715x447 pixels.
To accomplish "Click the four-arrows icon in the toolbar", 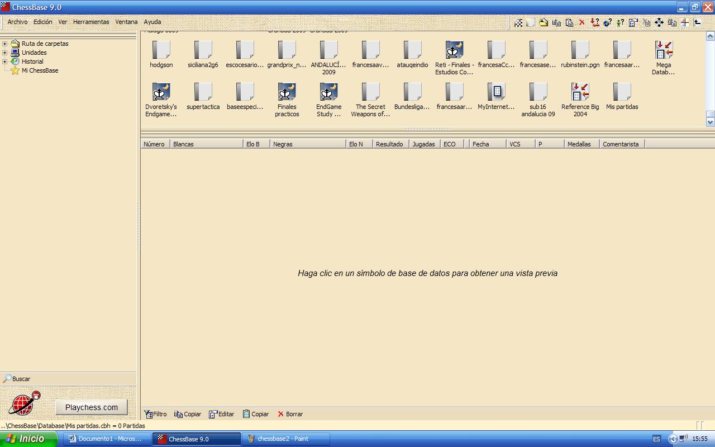I will click(659, 23).
